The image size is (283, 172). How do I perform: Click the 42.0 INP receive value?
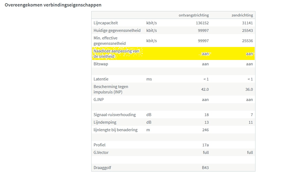pos(205,89)
